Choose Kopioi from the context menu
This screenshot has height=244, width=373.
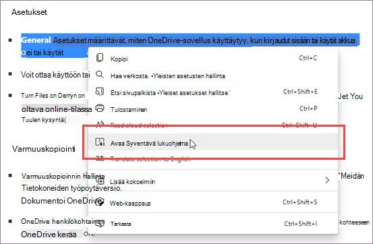pos(213,59)
